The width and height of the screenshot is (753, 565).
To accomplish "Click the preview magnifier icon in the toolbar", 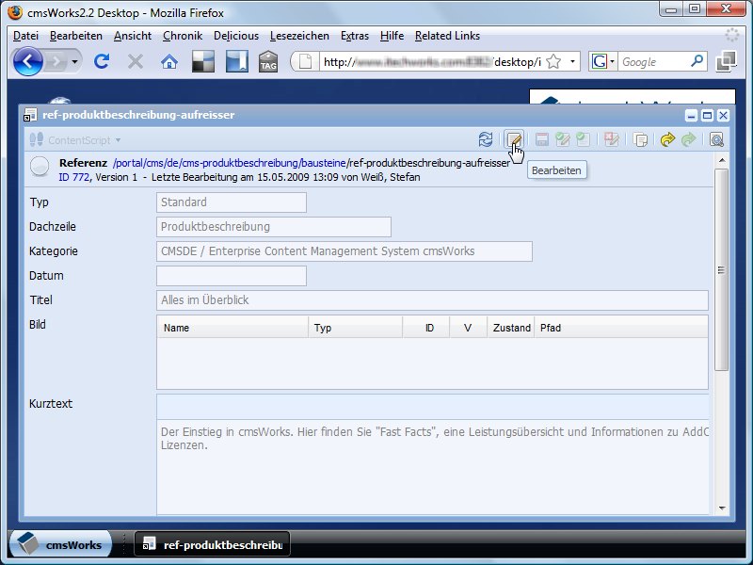I will click(716, 139).
